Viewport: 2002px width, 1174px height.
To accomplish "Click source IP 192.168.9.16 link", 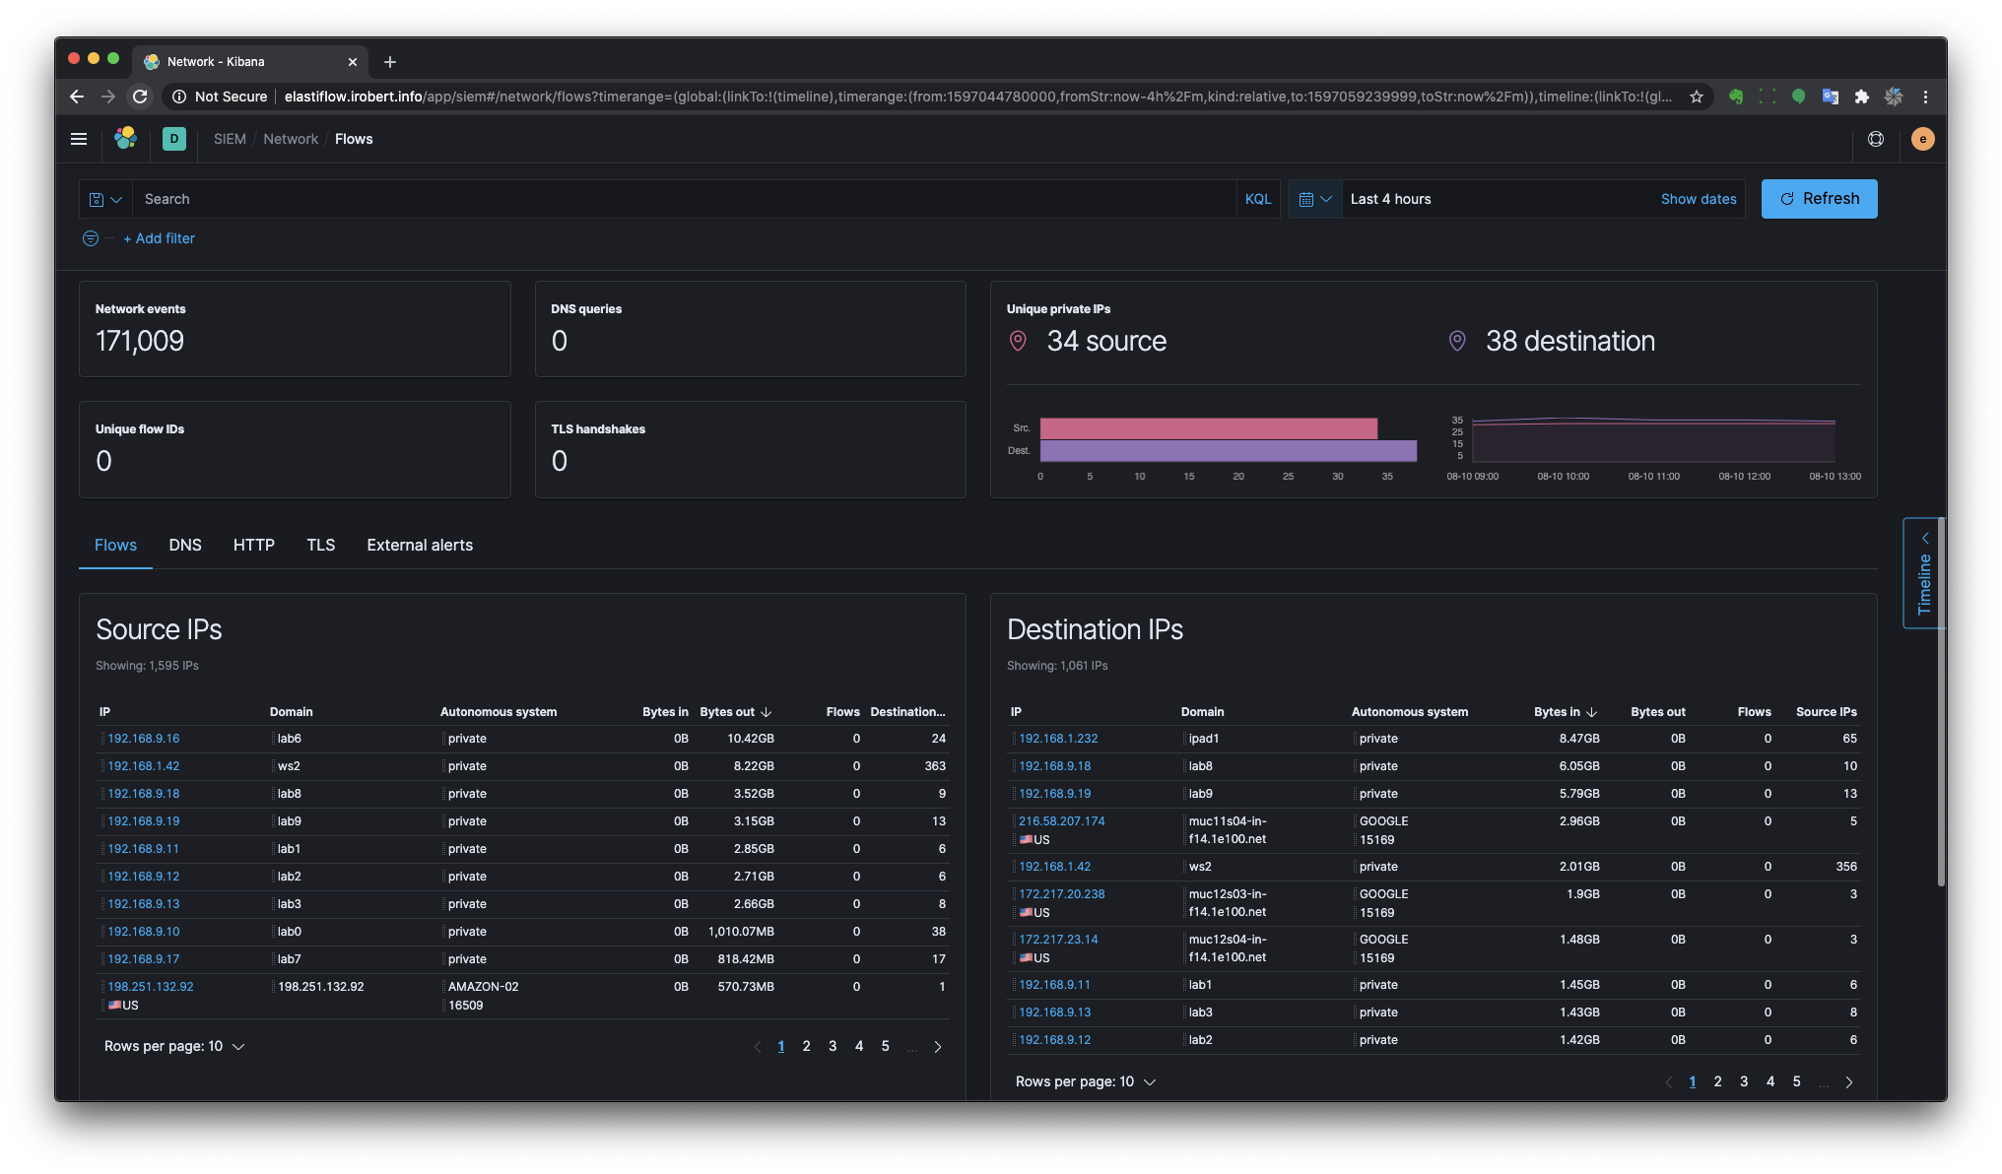I will (143, 738).
